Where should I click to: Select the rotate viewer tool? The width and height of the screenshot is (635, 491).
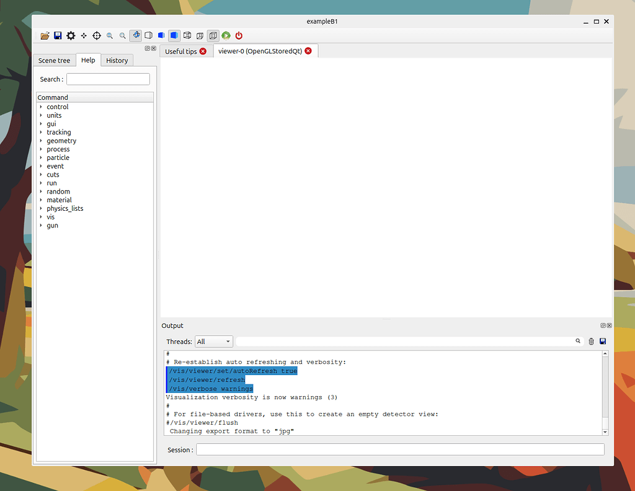(136, 35)
